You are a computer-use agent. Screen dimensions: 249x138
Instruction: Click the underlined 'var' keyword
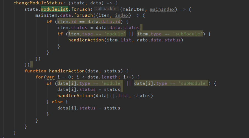(x=50, y=77)
